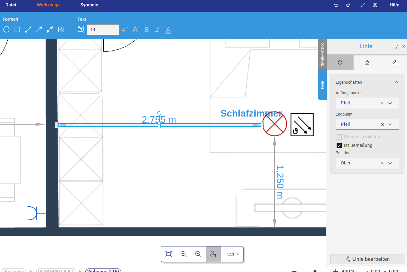
Task: Click the undo arrow icon
Action: [x=336, y=5]
